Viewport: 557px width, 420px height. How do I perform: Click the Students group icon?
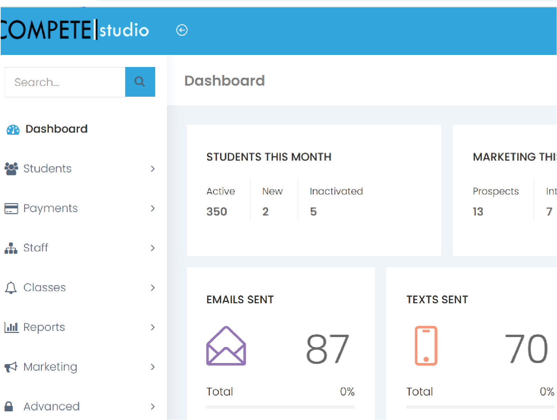pyautogui.click(x=11, y=169)
